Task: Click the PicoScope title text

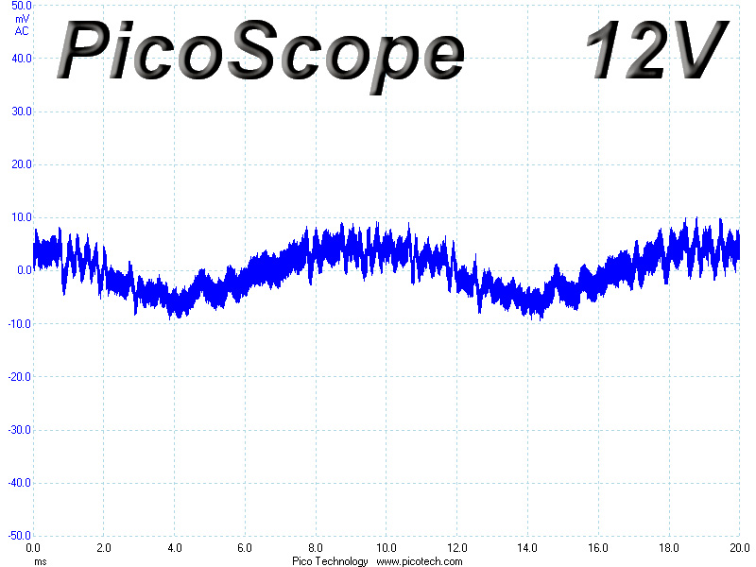Action: tap(261, 56)
